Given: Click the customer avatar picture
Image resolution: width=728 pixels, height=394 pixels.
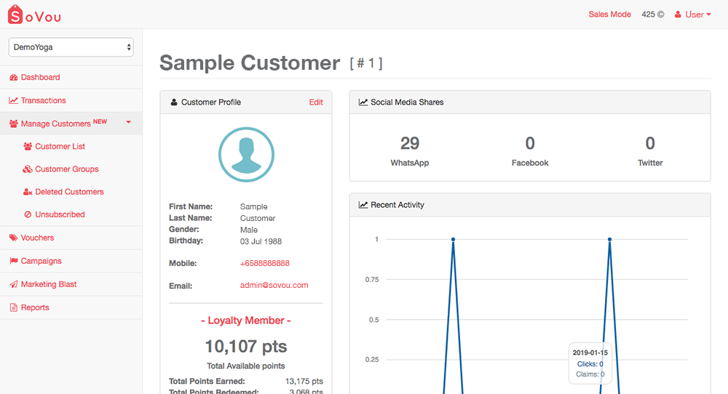Looking at the screenshot, I should [x=246, y=155].
